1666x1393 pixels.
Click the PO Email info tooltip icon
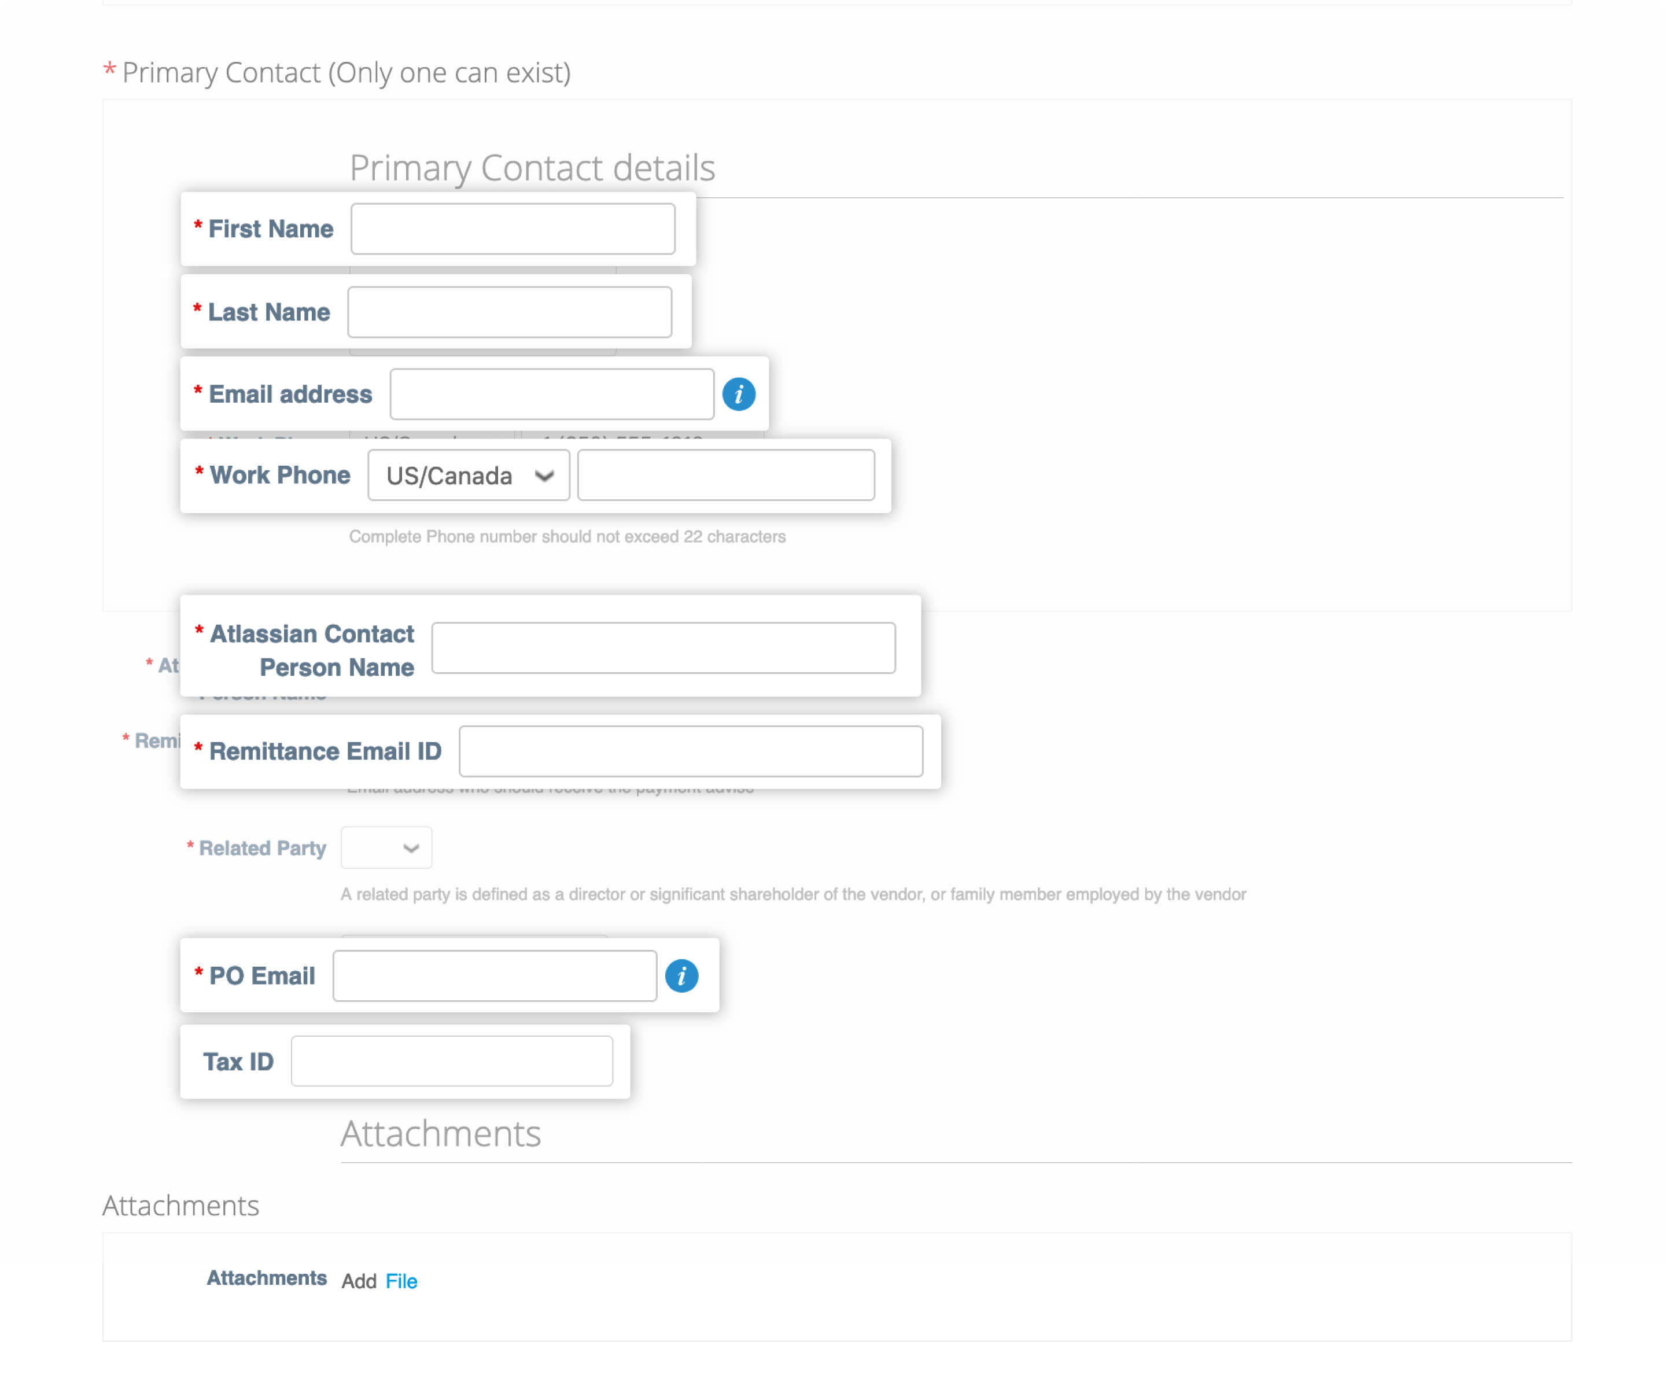click(682, 975)
